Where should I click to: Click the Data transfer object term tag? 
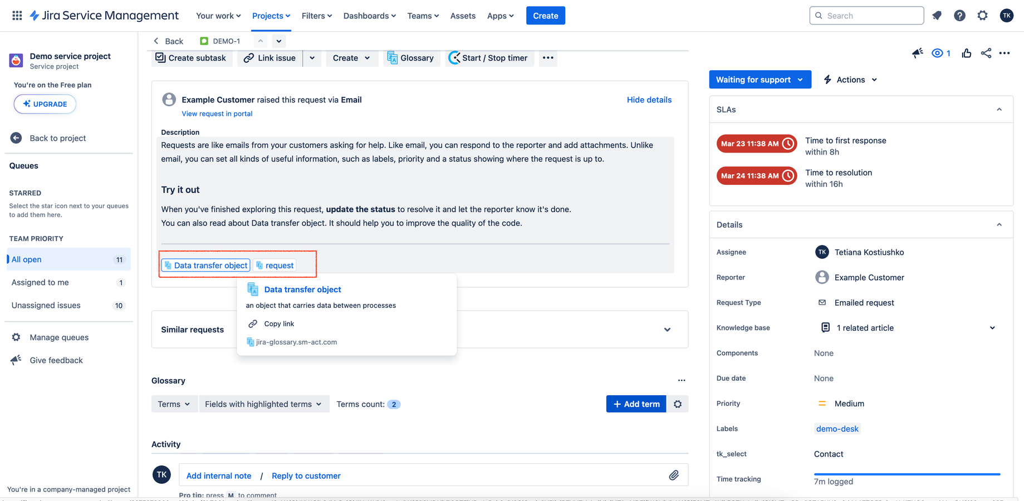[x=205, y=266]
